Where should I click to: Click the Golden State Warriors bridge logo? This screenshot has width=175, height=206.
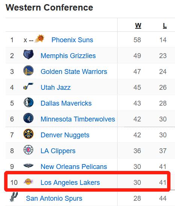tap(29, 70)
